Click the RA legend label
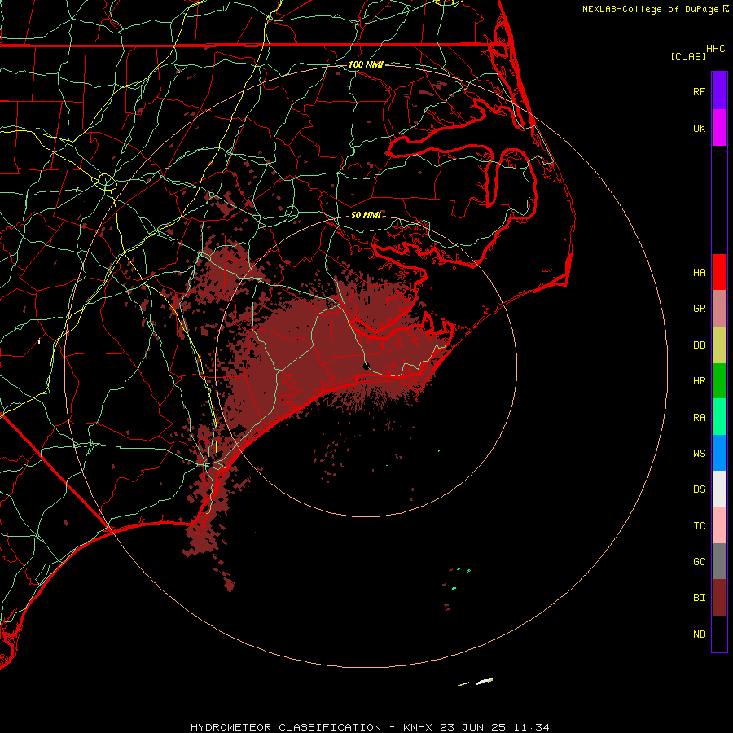This screenshot has width=733, height=733. tap(699, 418)
